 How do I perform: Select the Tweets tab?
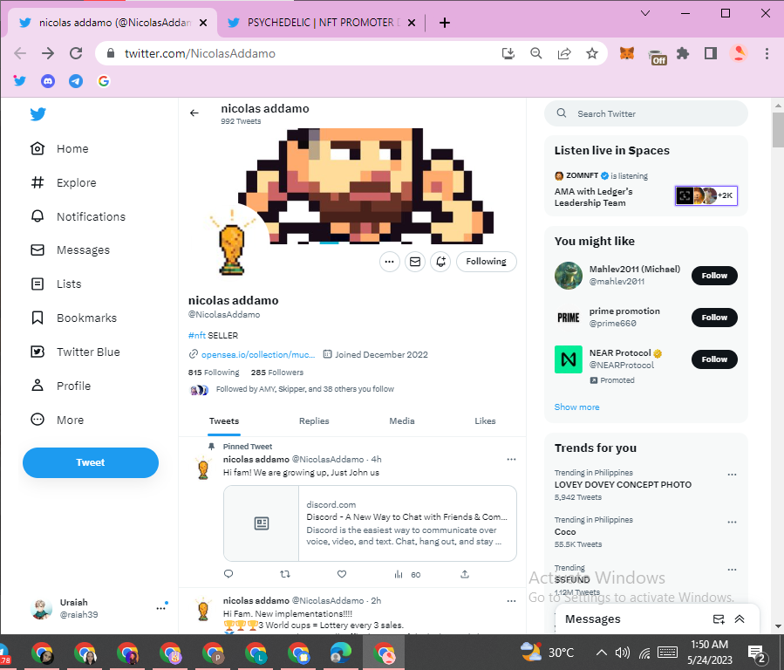[x=224, y=421]
